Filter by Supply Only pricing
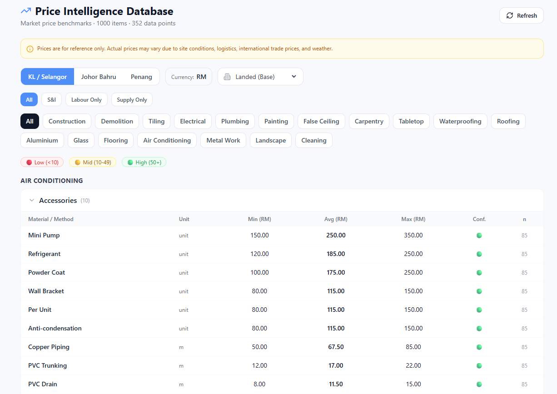This screenshot has width=557, height=394. [132, 99]
